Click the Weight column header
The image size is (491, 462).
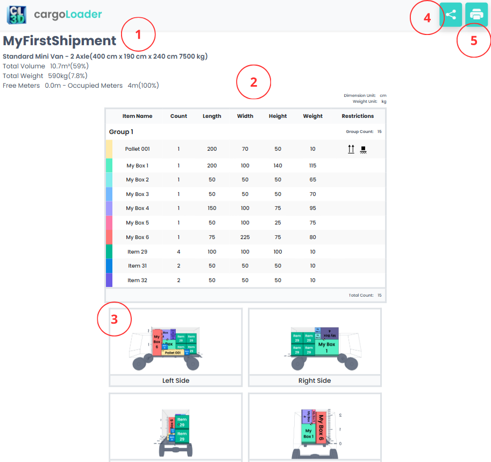pos(312,116)
